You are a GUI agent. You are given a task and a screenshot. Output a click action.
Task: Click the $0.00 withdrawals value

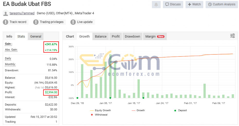tap(54, 109)
